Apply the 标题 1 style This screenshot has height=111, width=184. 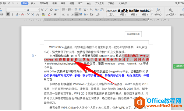click(123, 12)
